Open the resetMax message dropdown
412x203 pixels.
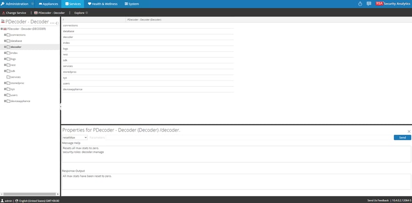75,138
